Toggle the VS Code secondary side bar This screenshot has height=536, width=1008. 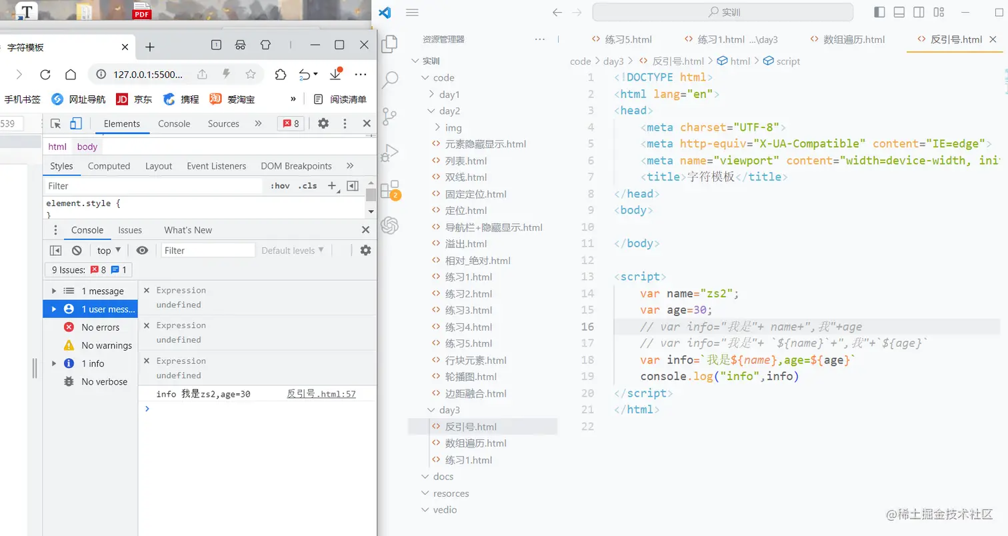[919, 12]
